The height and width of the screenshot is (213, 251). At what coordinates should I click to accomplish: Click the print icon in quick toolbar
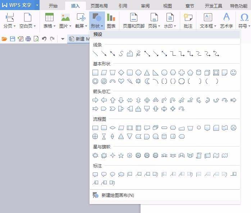pos(28,39)
